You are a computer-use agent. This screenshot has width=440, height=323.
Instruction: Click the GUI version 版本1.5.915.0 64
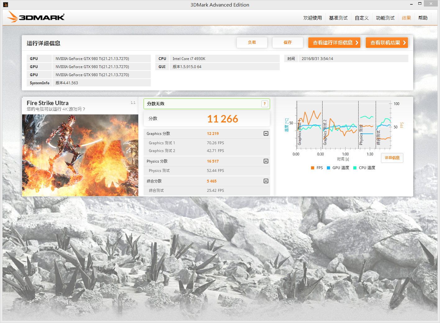pos(187,67)
